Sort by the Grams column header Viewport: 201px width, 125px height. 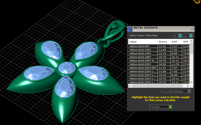coord(164,42)
